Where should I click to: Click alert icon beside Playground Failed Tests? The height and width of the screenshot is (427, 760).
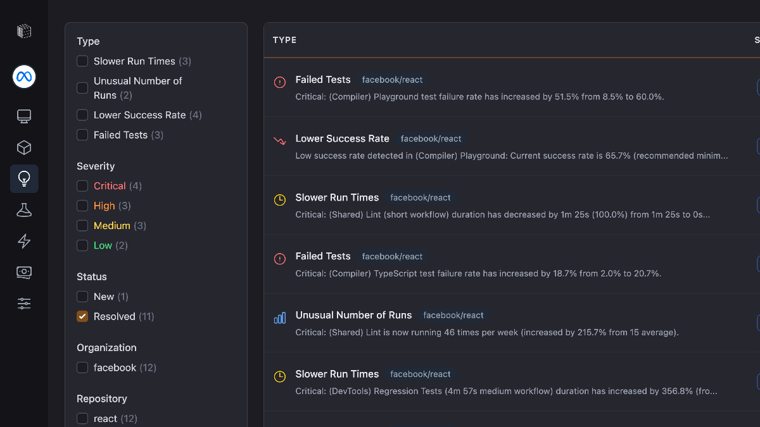click(279, 82)
